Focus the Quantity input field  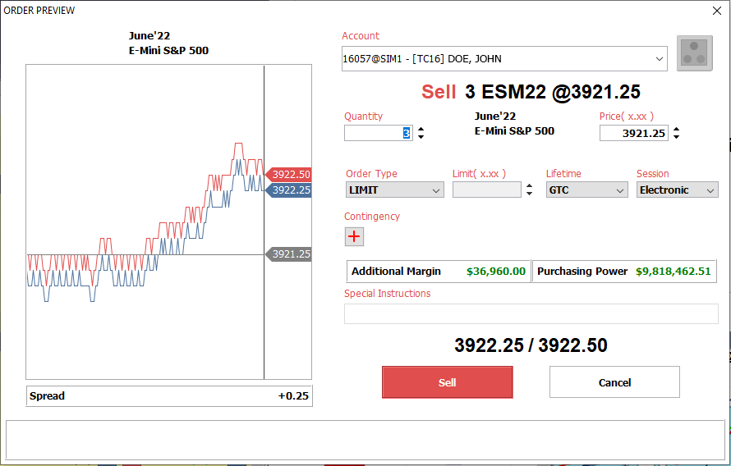click(379, 133)
